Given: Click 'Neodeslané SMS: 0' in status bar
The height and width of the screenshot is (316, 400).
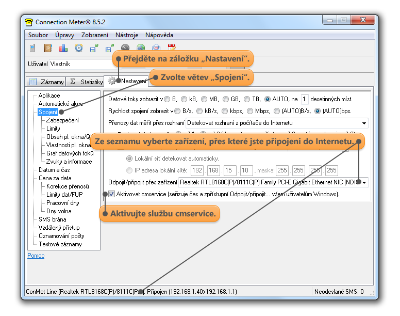Looking at the screenshot, I should [339, 292].
